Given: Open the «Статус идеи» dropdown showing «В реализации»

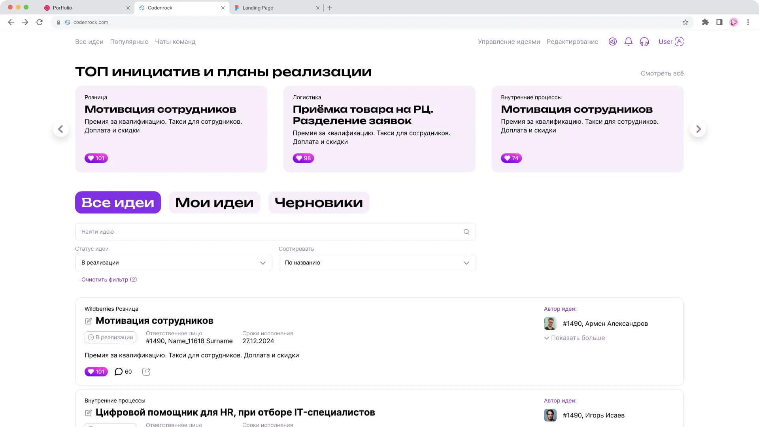Looking at the screenshot, I should (173, 263).
